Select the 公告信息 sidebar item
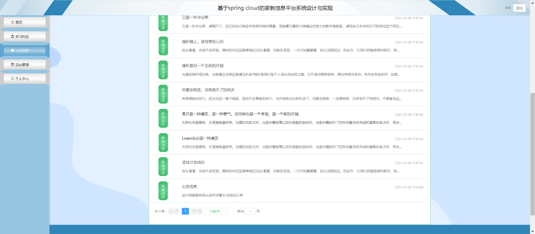Image resolution: width=535 pixels, height=234 pixels. (25, 51)
